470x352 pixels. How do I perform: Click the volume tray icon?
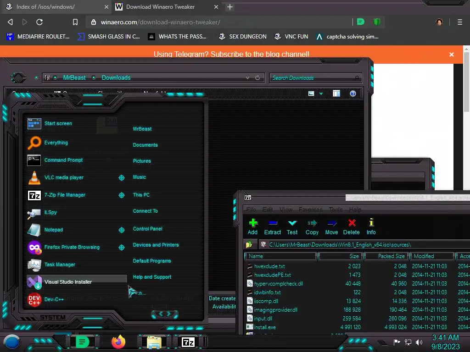(419, 342)
